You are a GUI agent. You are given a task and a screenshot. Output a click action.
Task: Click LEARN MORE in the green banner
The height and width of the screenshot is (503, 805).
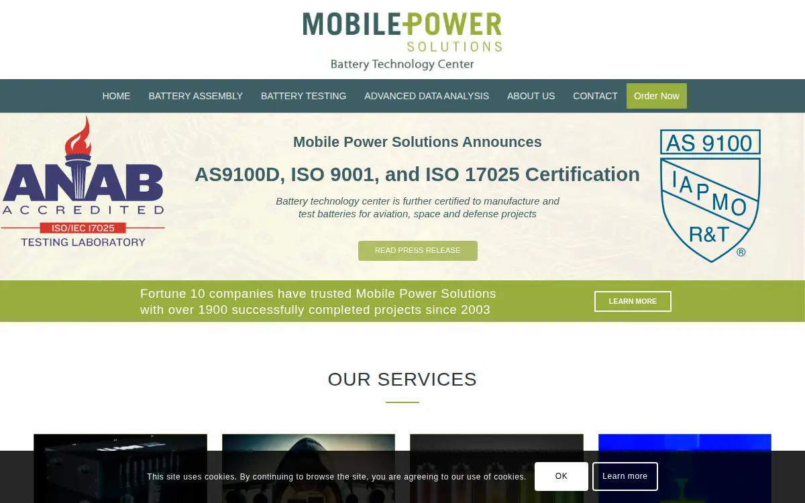point(633,302)
